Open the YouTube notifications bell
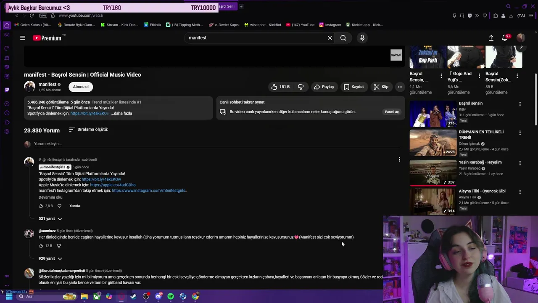Image resolution: width=538 pixels, height=303 pixels. [x=506, y=38]
